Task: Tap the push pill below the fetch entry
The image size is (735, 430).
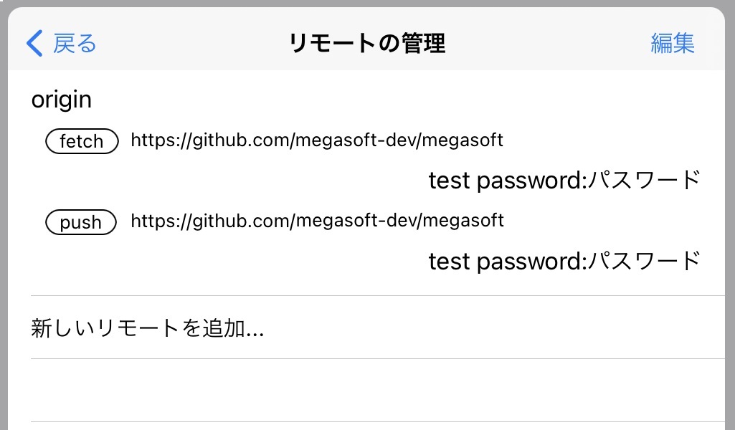Action: click(x=80, y=222)
